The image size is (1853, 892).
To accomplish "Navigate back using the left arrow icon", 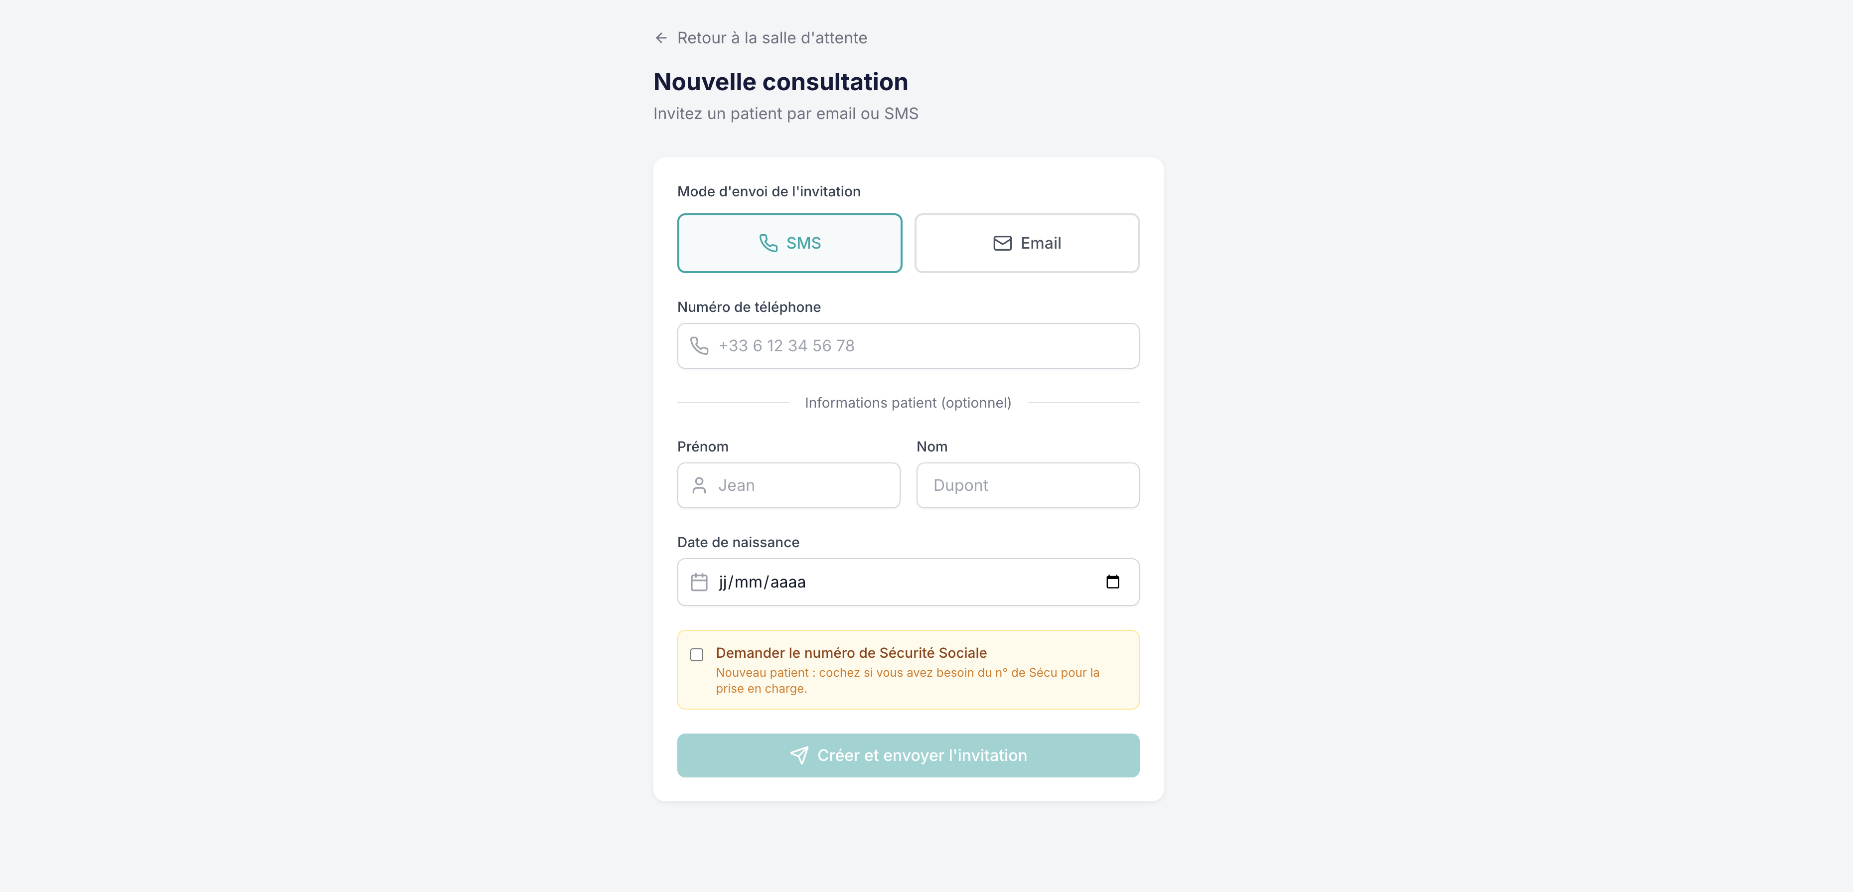I will tap(662, 37).
